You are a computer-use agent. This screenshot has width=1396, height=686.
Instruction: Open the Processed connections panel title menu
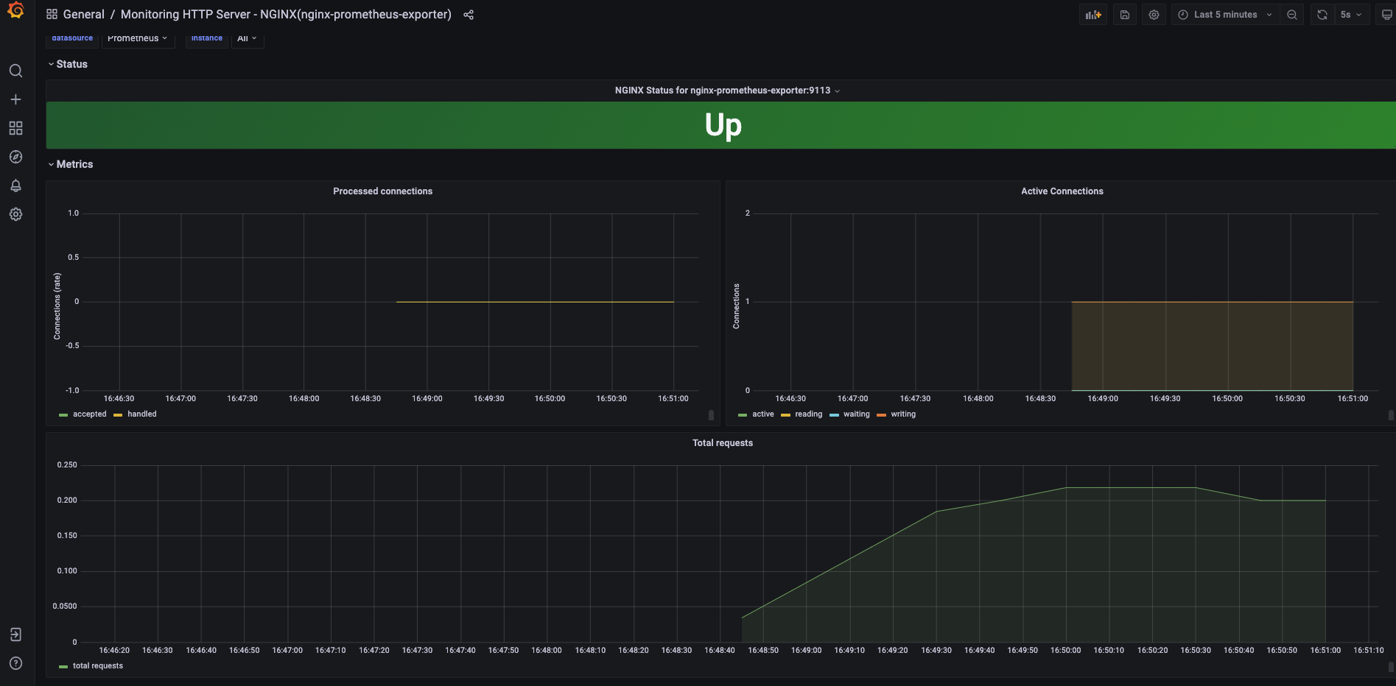[x=382, y=191]
